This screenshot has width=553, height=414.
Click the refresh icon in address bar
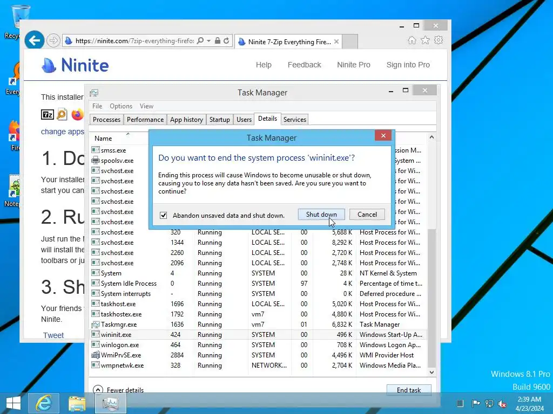tap(226, 41)
